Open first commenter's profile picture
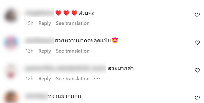 point(11,16)
